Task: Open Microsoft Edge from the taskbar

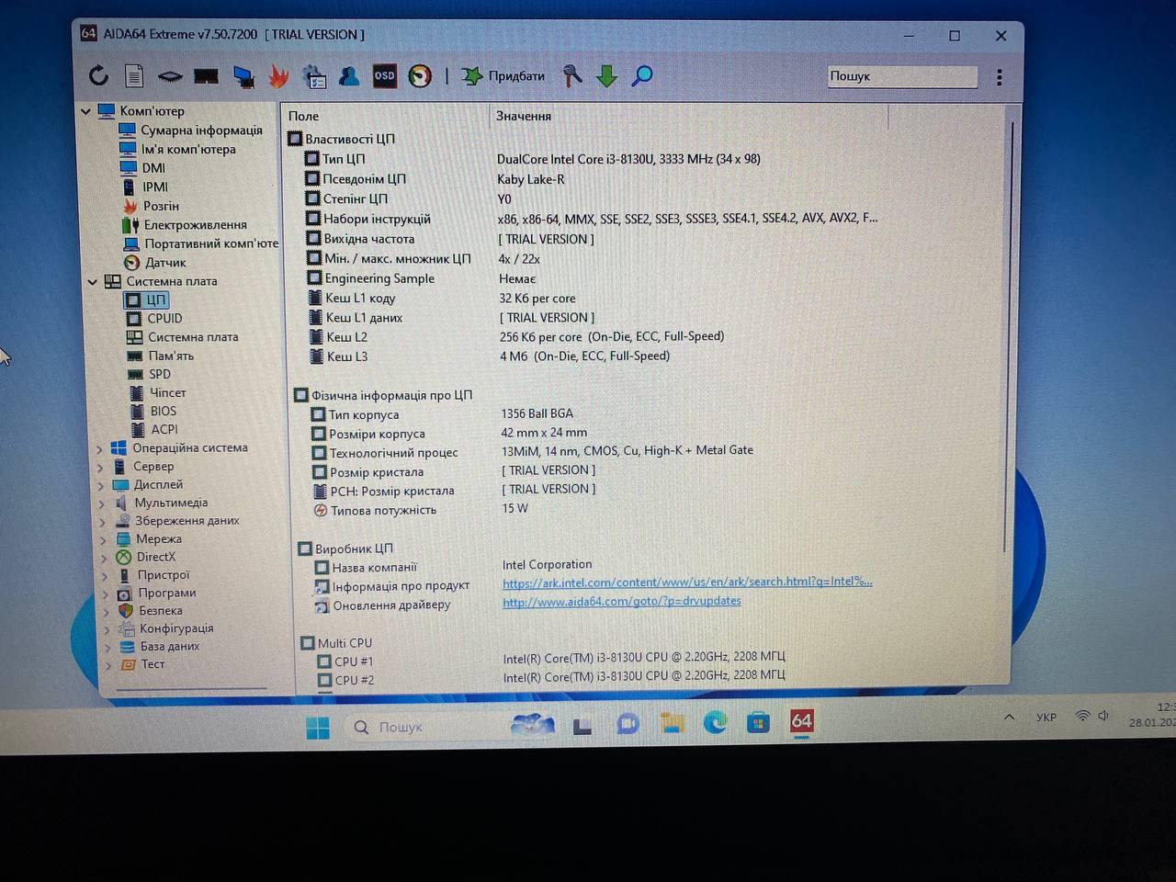Action: coord(716,724)
